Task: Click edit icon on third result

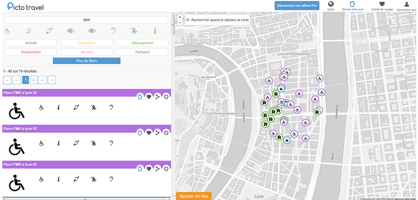Action: coord(140,169)
